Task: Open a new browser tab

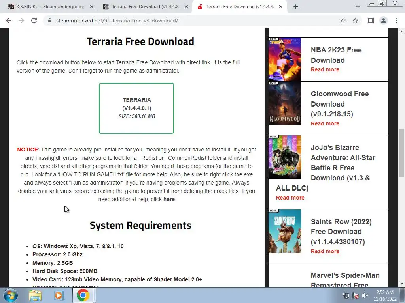Action: [x=296, y=7]
